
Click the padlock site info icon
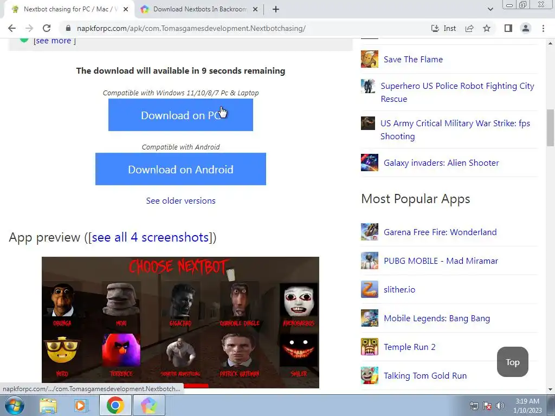pyautogui.click(x=68, y=28)
